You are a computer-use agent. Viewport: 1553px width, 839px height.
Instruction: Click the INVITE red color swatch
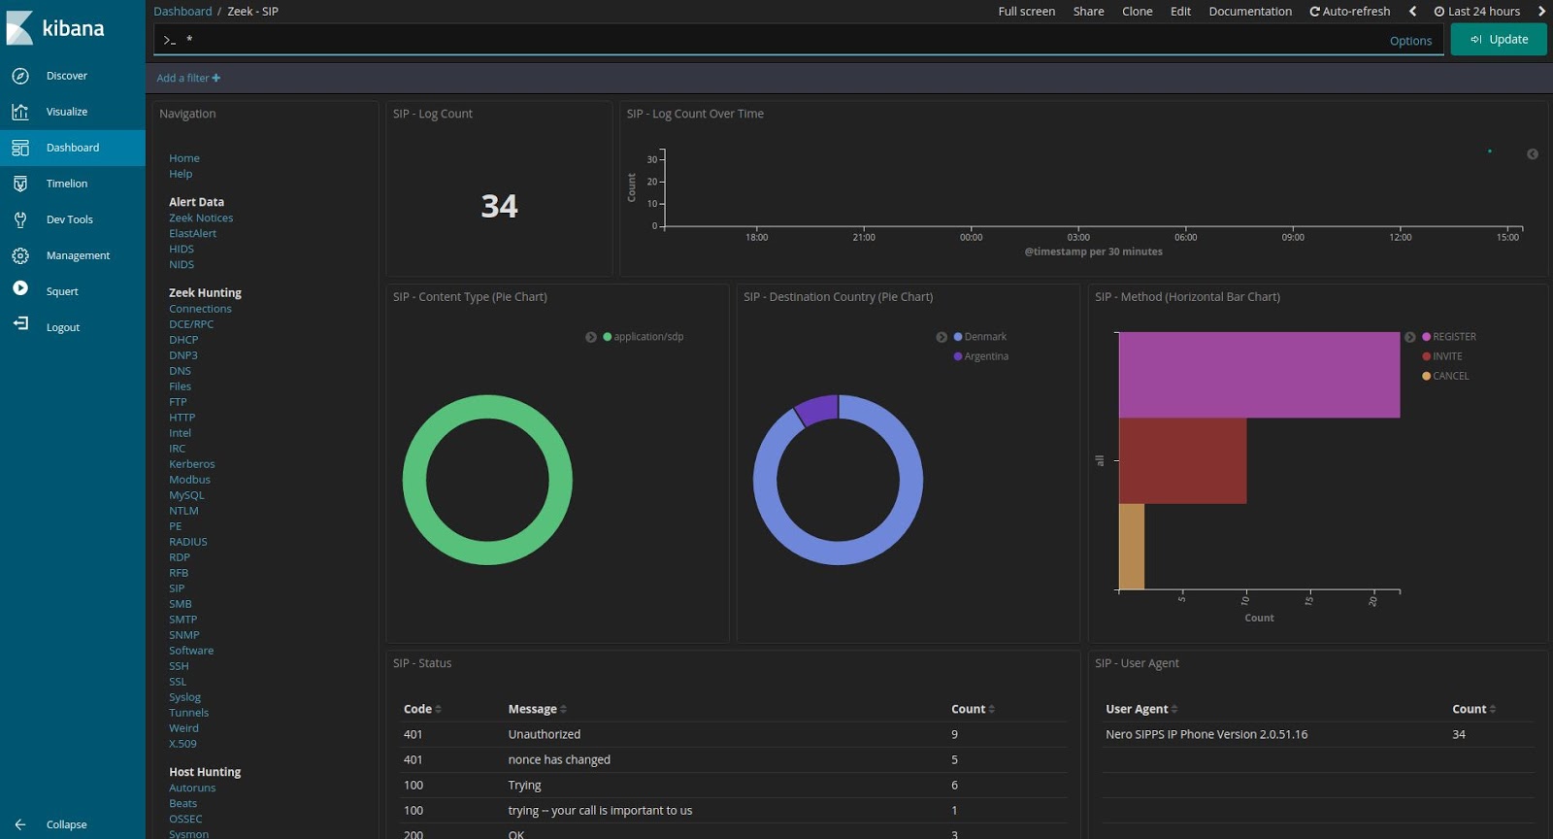[x=1427, y=356]
